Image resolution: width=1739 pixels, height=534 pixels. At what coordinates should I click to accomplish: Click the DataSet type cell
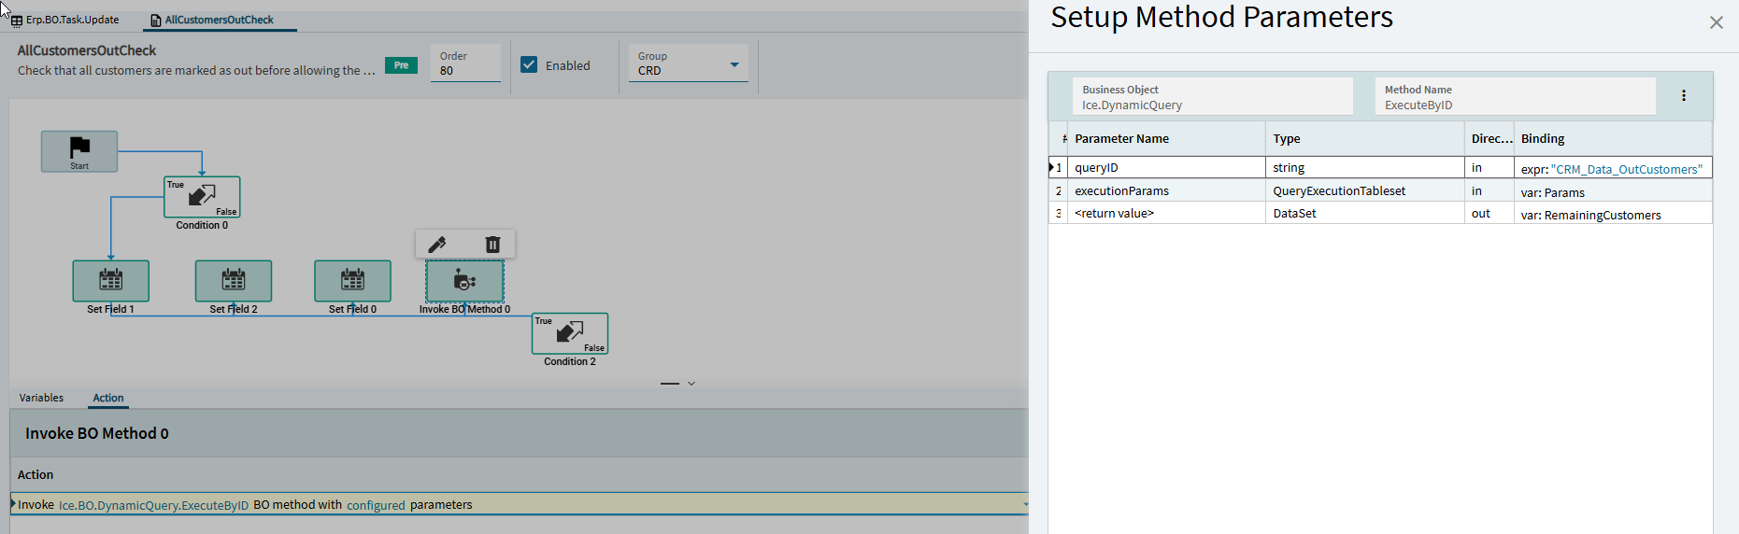click(x=1364, y=213)
